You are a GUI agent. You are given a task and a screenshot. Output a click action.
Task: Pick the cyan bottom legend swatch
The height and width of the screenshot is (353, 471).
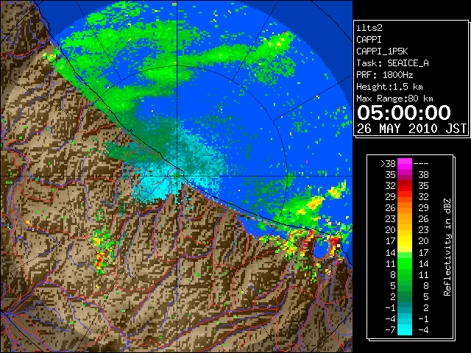(x=405, y=329)
